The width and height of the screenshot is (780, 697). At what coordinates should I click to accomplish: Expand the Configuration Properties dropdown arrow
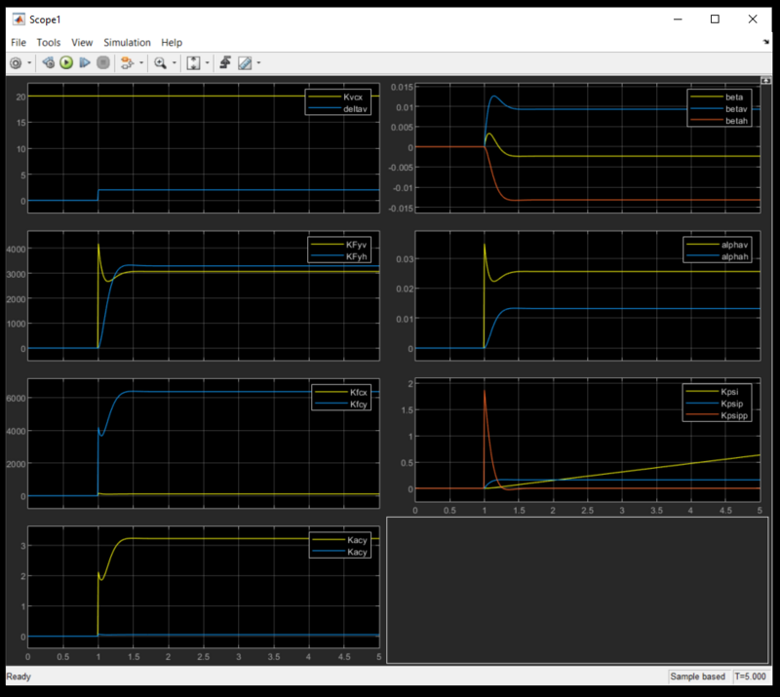[29, 63]
